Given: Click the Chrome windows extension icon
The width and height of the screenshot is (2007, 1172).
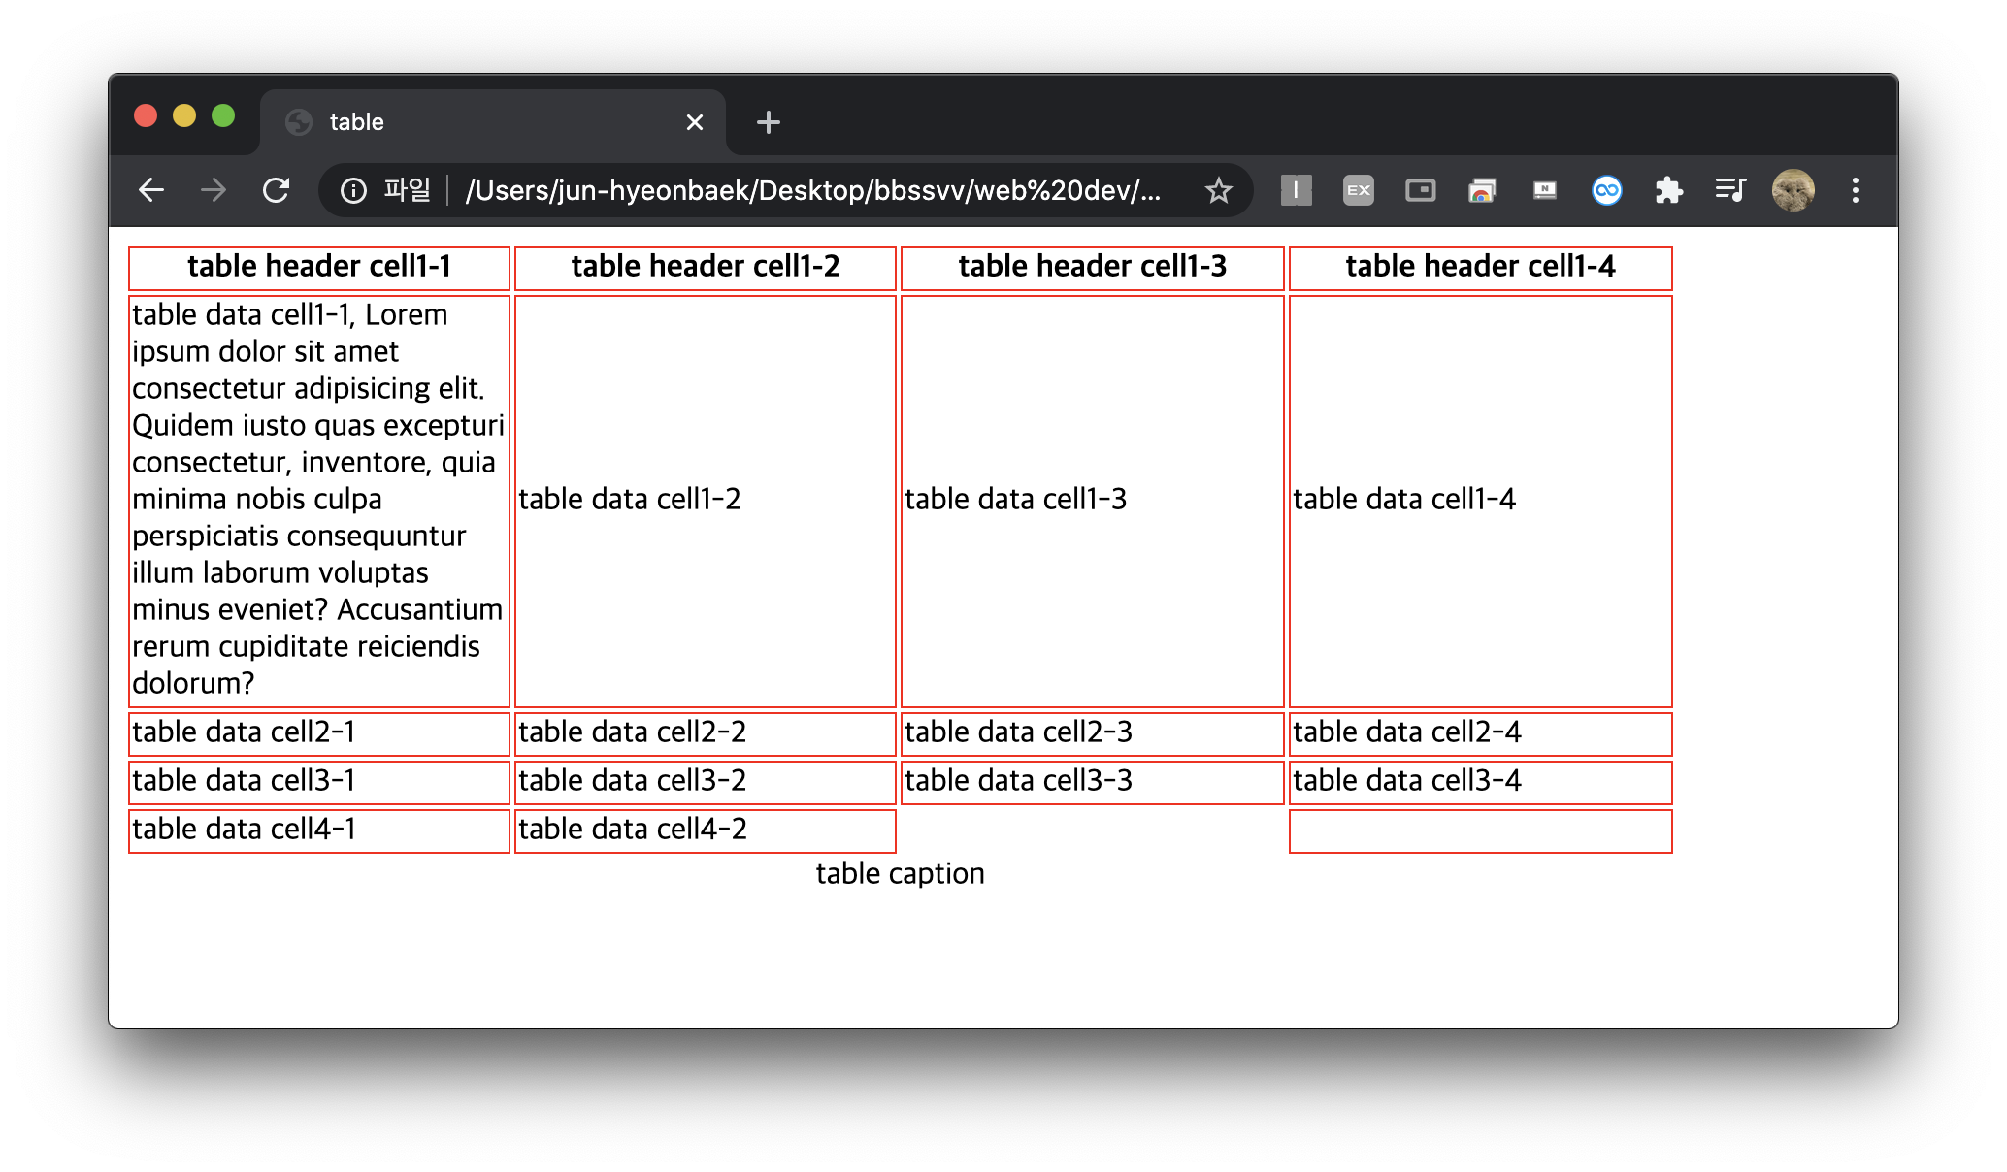Looking at the screenshot, I should pos(1482,190).
